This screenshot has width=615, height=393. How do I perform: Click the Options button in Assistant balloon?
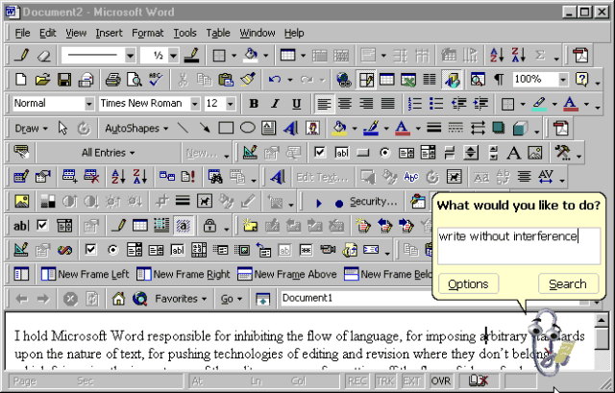pyautogui.click(x=468, y=283)
